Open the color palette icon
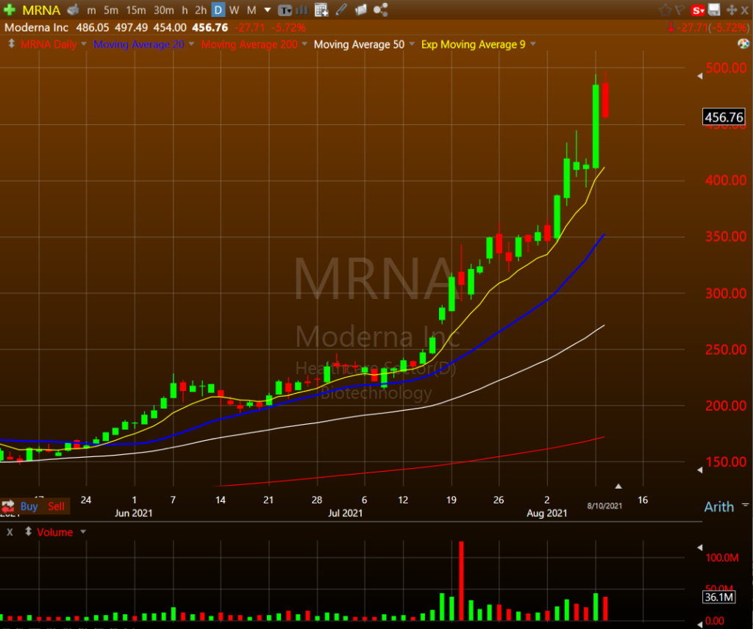 pos(743,44)
